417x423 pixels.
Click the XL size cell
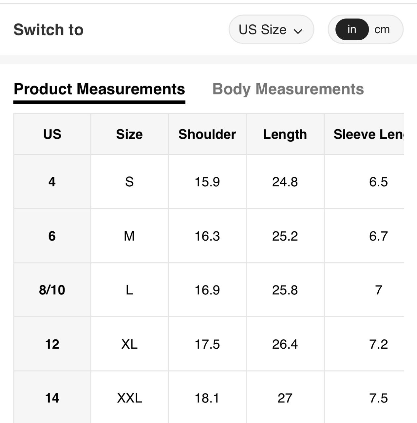point(129,344)
